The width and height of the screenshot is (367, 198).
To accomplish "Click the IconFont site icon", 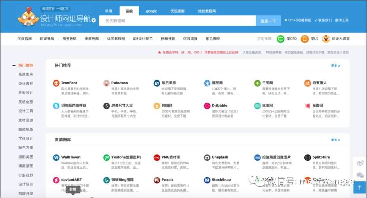I will [56, 83].
